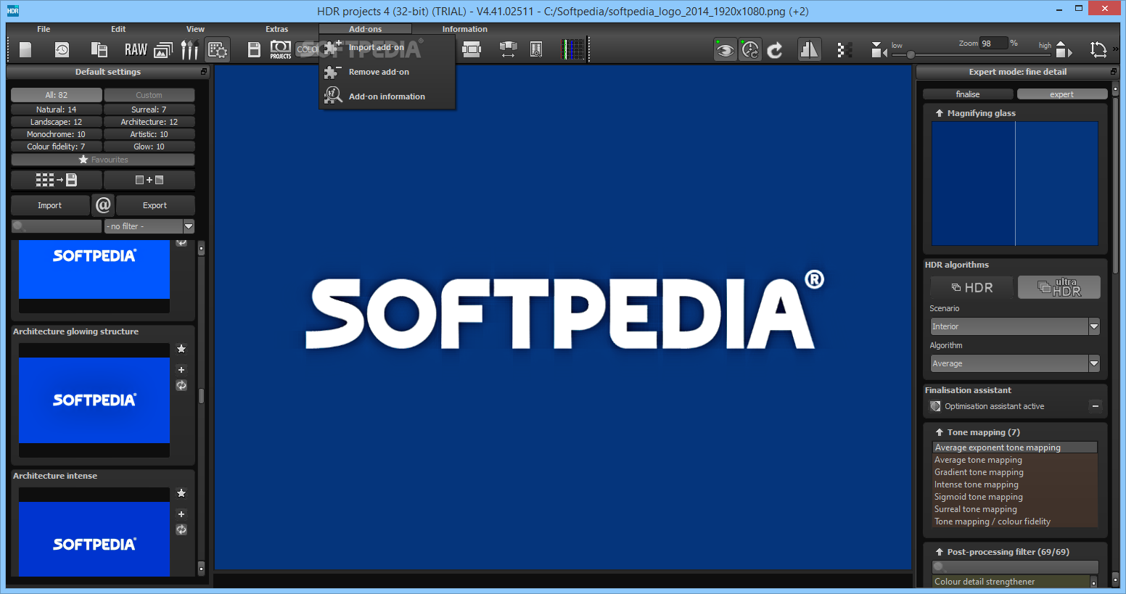Click the floppy disk save icon
Screen dimensions: 1126x594
[x=254, y=49]
